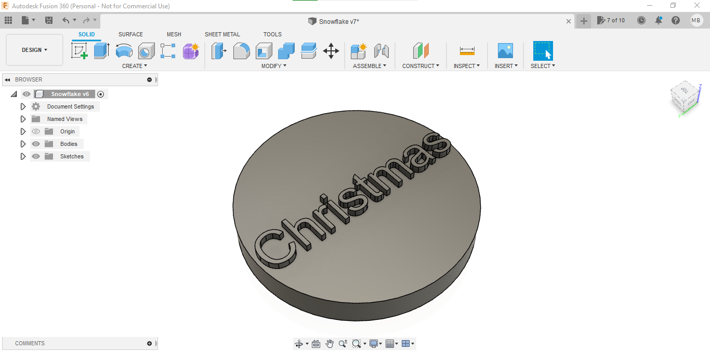Screen dimensions: 710x351
Task: Switch to the SOLID tab
Action: point(87,34)
